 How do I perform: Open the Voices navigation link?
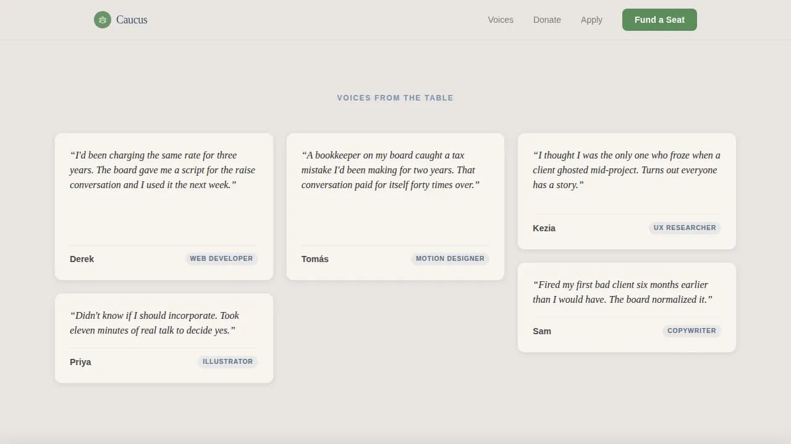point(500,20)
